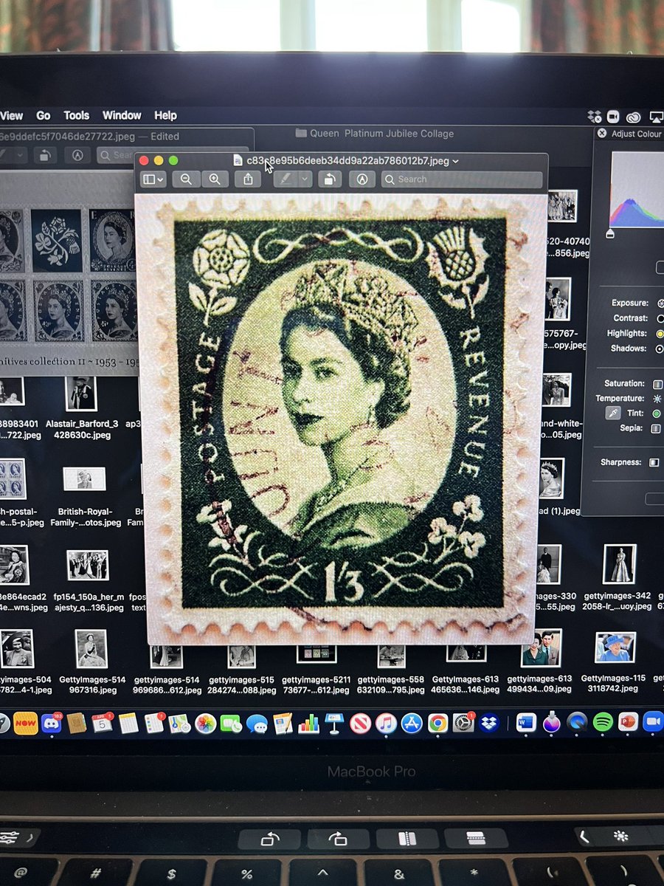Open the Go menu
Viewport: 664px width, 886px height.
pyautogui.click(x=44, y=115)
